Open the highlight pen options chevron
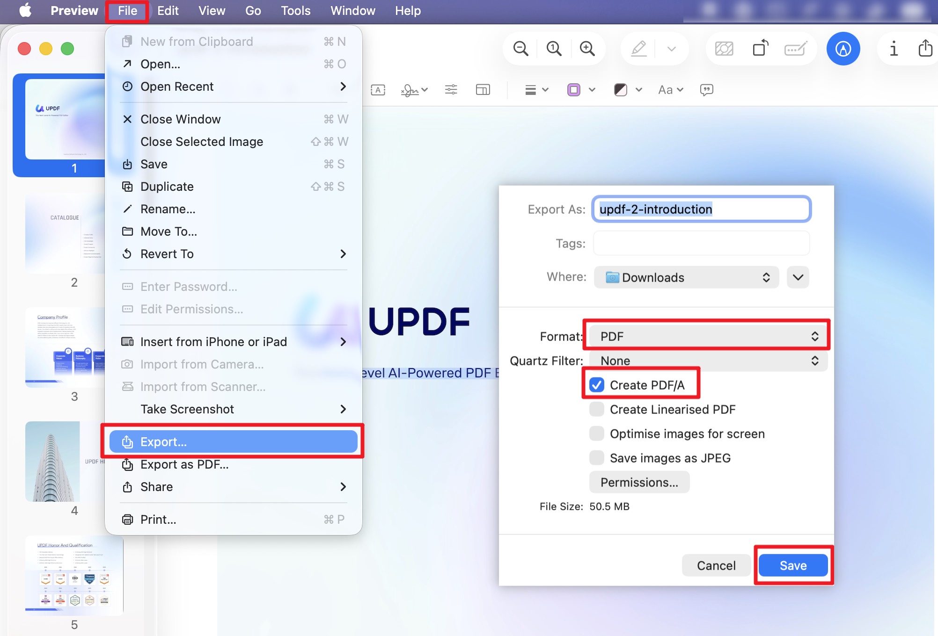This screenshot has width=938, height=636. (x=672, y=49)
